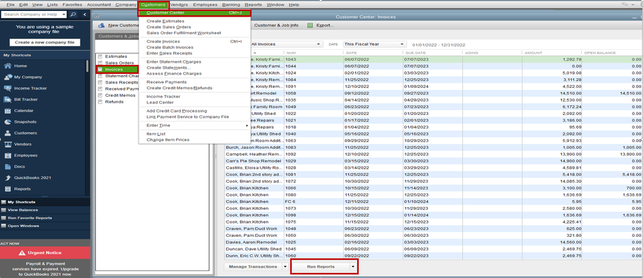Screen dimensions: 643x278
Task: Choose Receive Payments menu entry
Action: pyautogui.click(x=167, y=82)
